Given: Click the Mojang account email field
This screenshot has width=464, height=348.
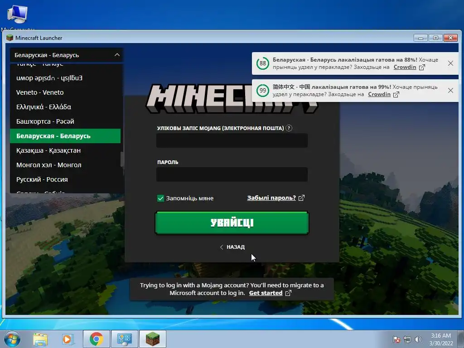Looking at the screenshot, I should (232, 140).
